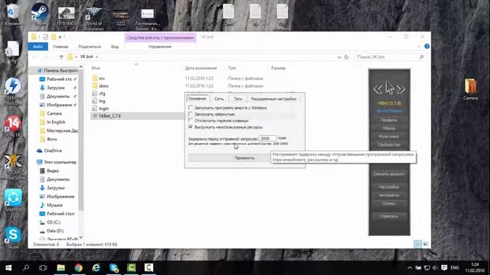Expand the address bar history dropdown
490x275 pixels.
click(338, 57)
